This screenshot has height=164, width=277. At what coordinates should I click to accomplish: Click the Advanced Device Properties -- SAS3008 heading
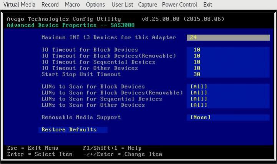(x=71, y=25)
